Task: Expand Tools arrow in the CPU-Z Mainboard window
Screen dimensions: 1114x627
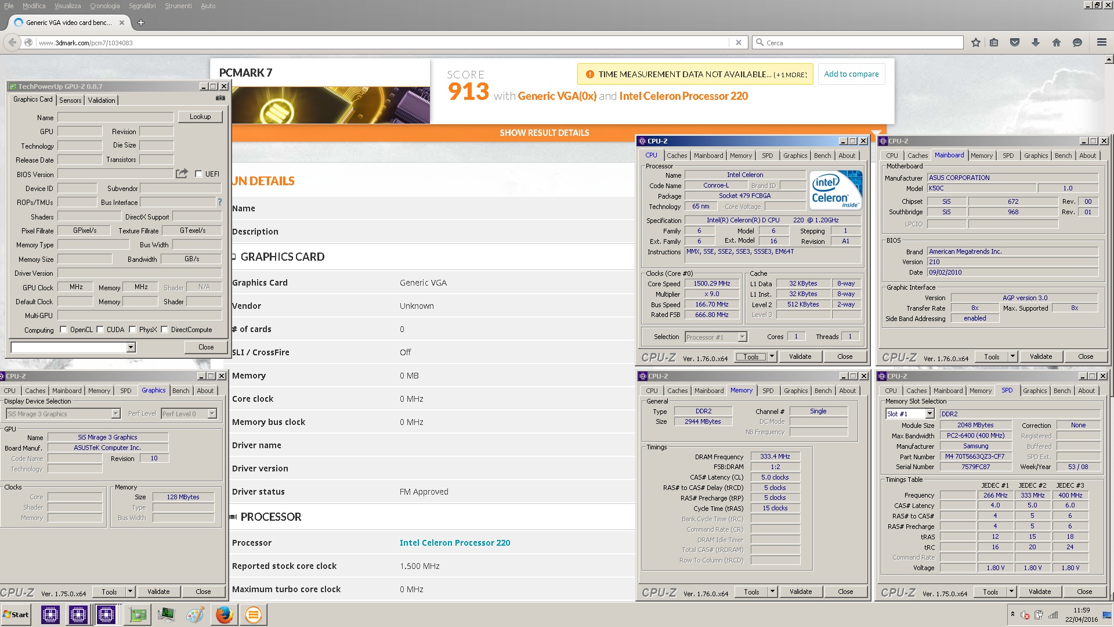Action: pyautogui.click(x=1012, y=356)
